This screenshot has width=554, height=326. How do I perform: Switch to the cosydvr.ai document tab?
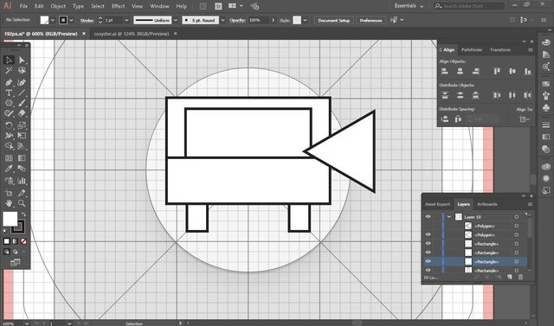(x=131, y=34)
